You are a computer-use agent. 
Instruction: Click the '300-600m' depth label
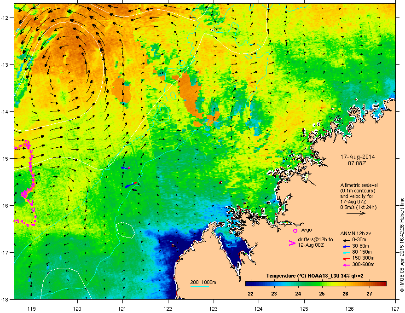tap(363, 265)
